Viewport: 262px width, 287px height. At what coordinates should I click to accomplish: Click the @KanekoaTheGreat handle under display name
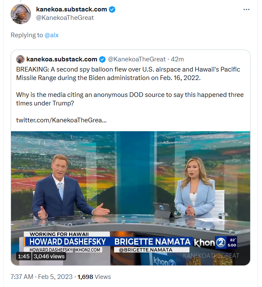click(x=65, y=18)
